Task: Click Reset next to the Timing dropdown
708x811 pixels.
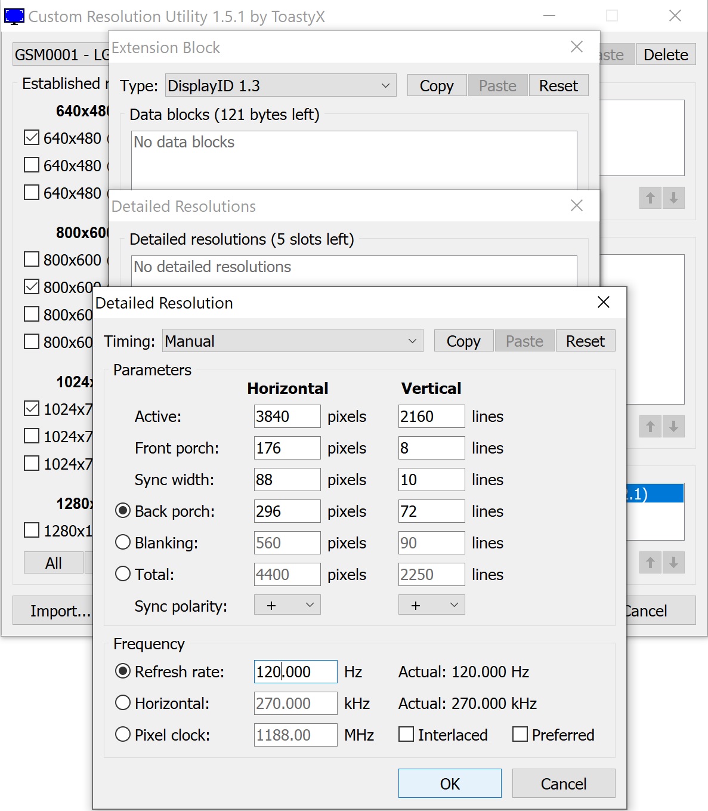Action: tap(585, 341)
